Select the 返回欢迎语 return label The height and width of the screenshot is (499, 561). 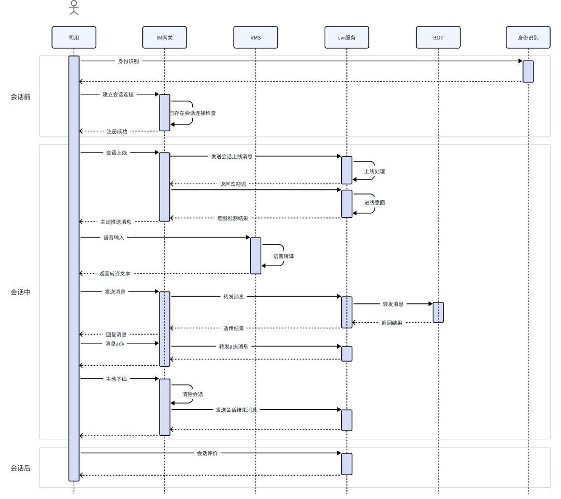pos(233,184)
